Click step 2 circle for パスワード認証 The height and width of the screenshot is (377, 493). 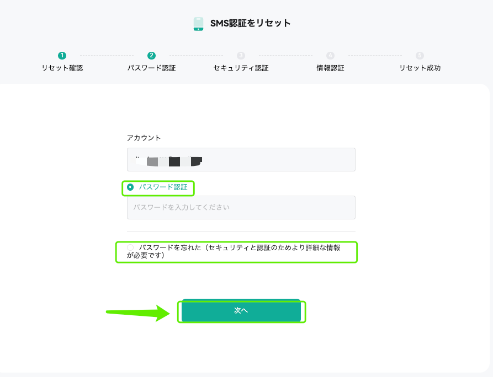[x=151, y=56]
